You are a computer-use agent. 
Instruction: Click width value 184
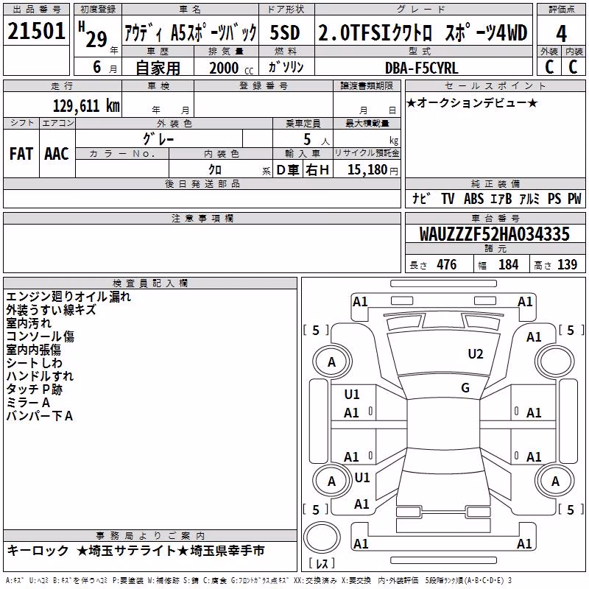point(508,265)
